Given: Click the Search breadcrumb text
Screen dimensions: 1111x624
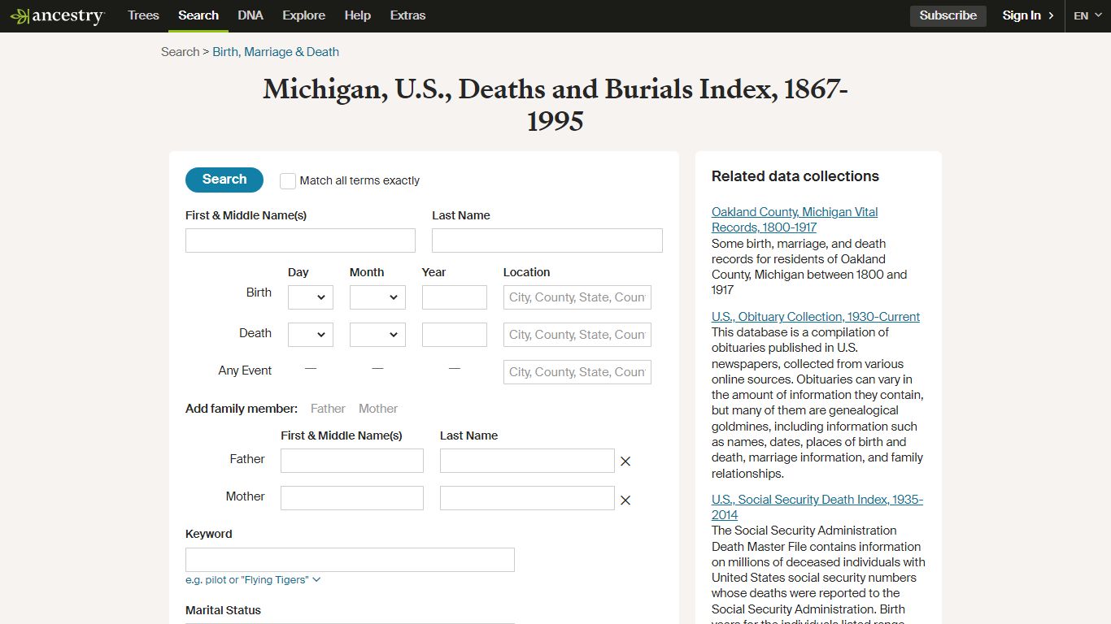Looking at the screenshot, I should [180, 52].
